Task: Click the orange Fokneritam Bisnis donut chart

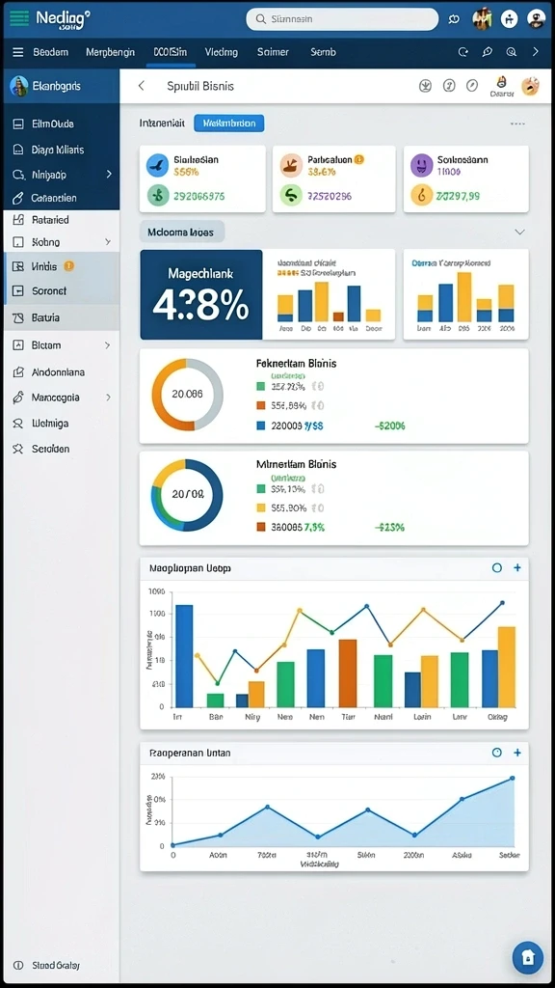Action: (x=187, y=395)
